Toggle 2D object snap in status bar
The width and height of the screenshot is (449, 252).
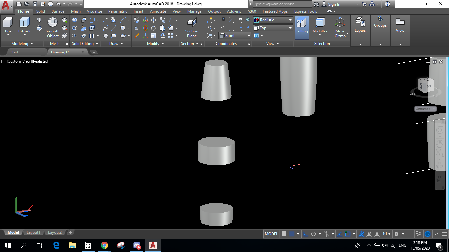click(x=348, y=234)
